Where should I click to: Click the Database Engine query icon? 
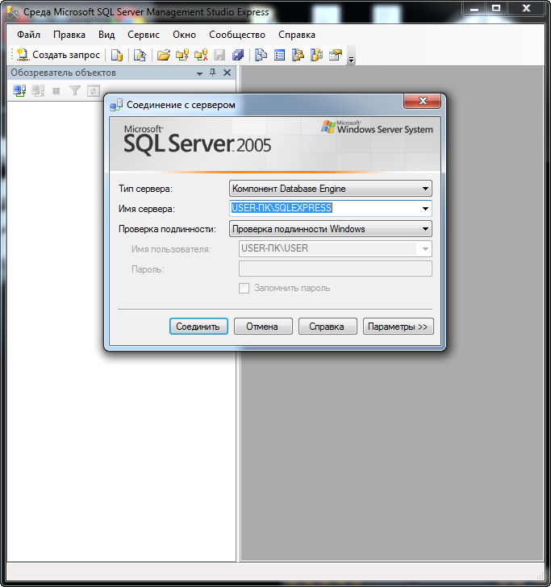(x=117, y=55)
